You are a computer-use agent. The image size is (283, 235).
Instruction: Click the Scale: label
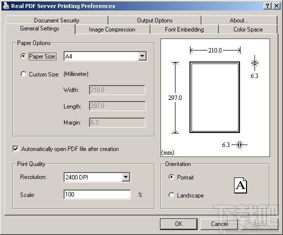click(27, 195)
